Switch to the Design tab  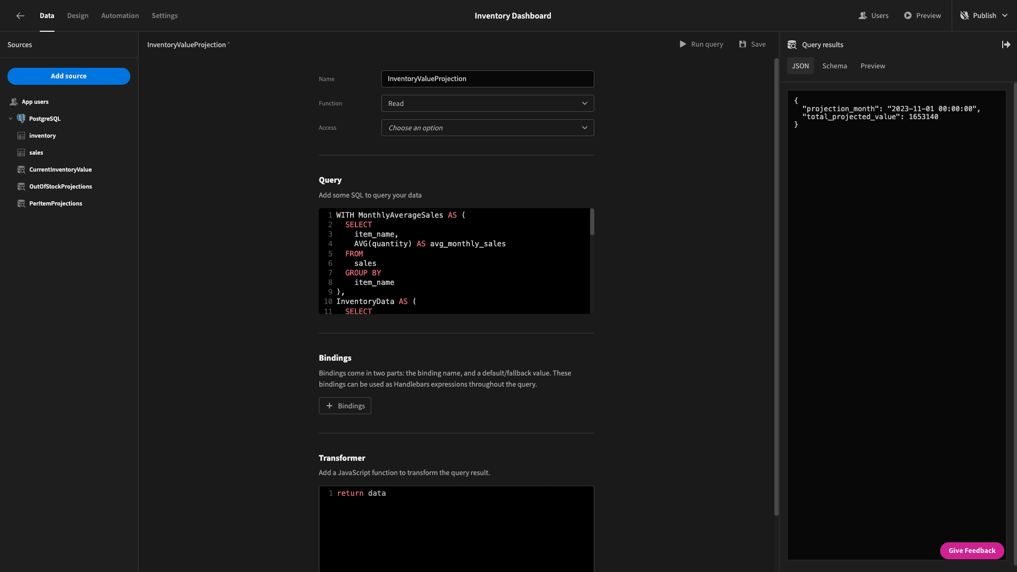[78, 16]
